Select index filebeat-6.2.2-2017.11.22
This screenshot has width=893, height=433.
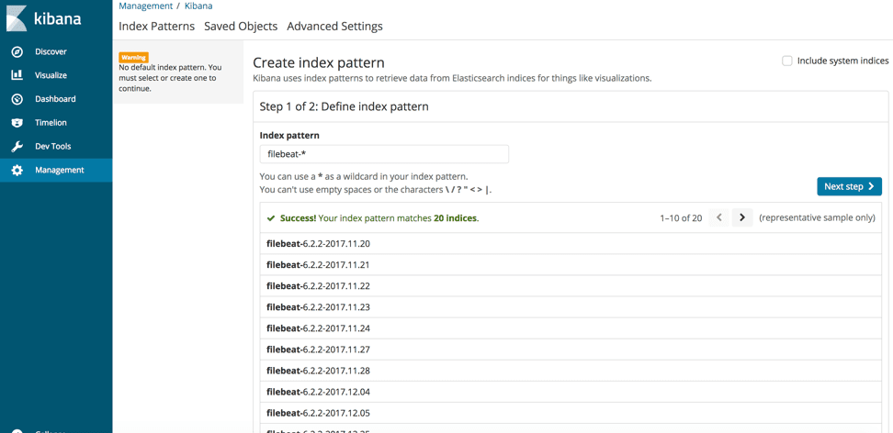571,286
